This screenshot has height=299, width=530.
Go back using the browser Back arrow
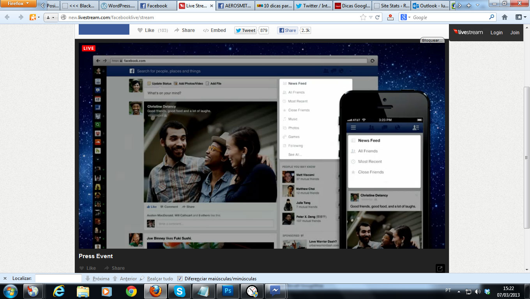7,17
